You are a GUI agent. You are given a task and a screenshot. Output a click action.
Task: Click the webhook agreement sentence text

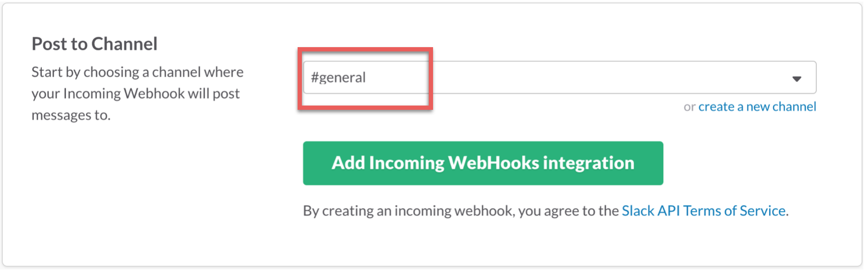545,211
